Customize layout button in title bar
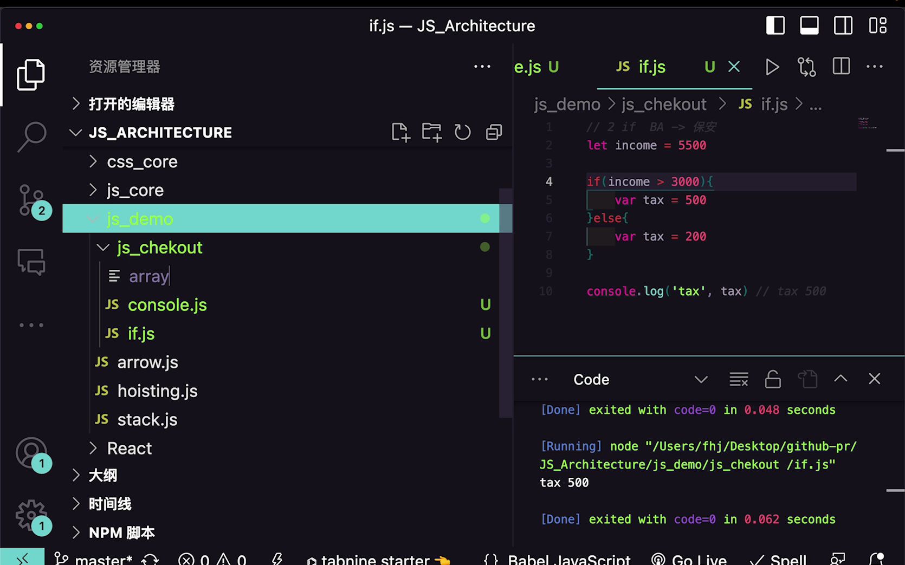The image size is (905, 565). tap(877, 25)
